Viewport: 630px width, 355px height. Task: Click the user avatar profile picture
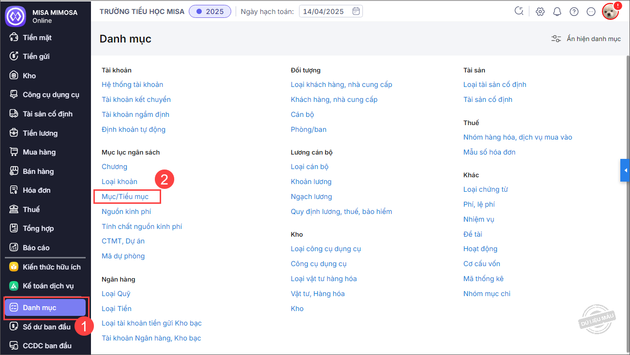click(x=610, y=12)
